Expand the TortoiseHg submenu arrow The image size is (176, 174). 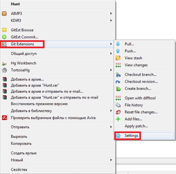click(111, 70)
